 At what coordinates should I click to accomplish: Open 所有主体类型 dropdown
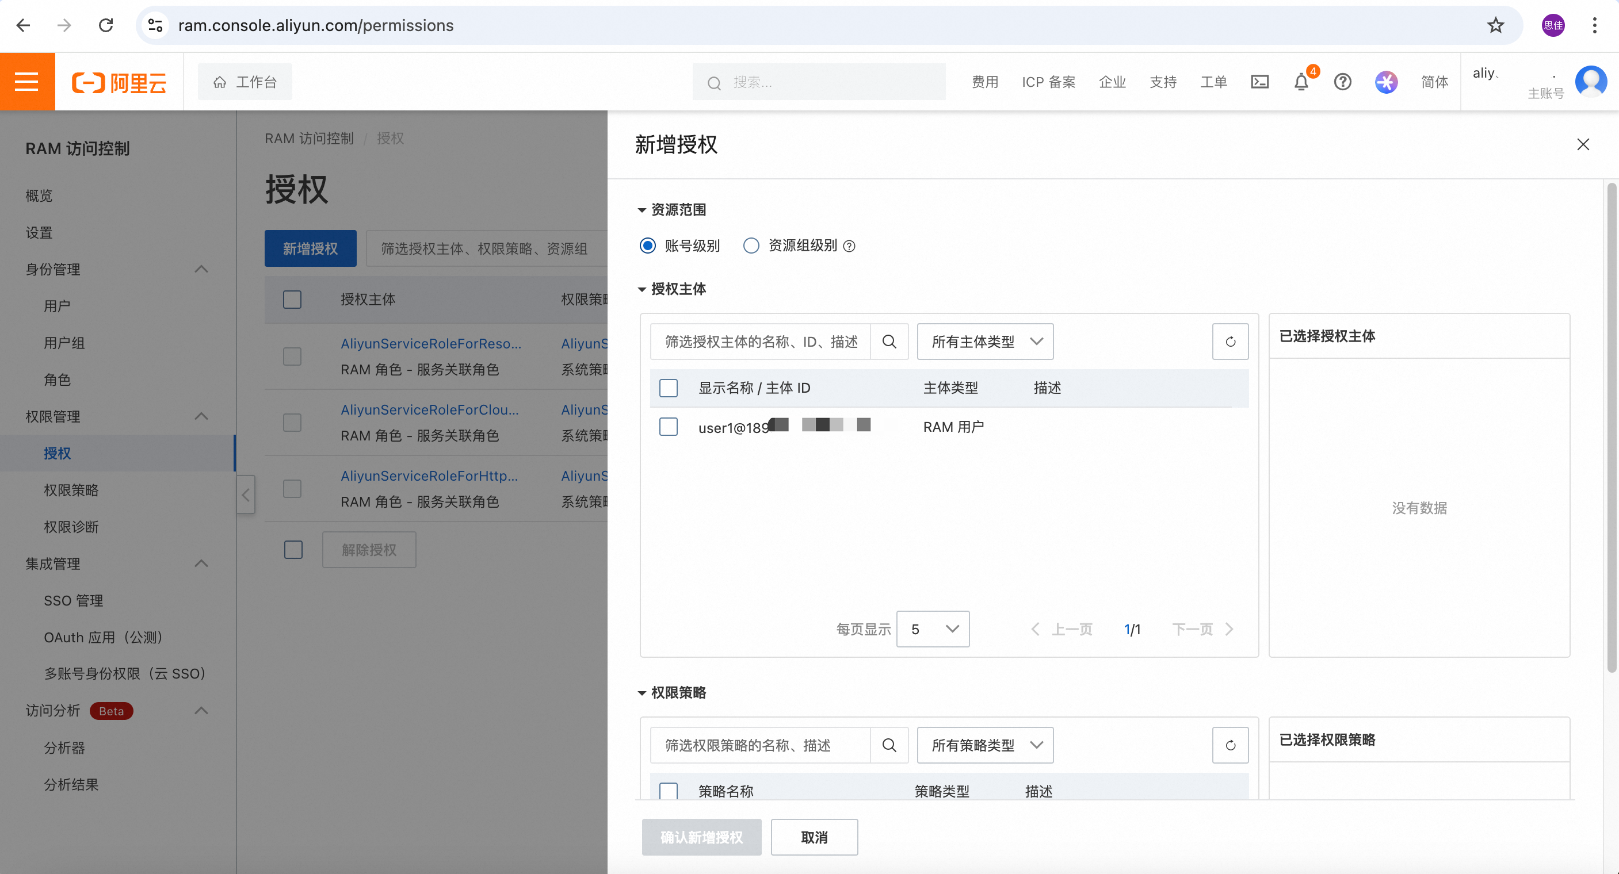[x=985, y=341]
